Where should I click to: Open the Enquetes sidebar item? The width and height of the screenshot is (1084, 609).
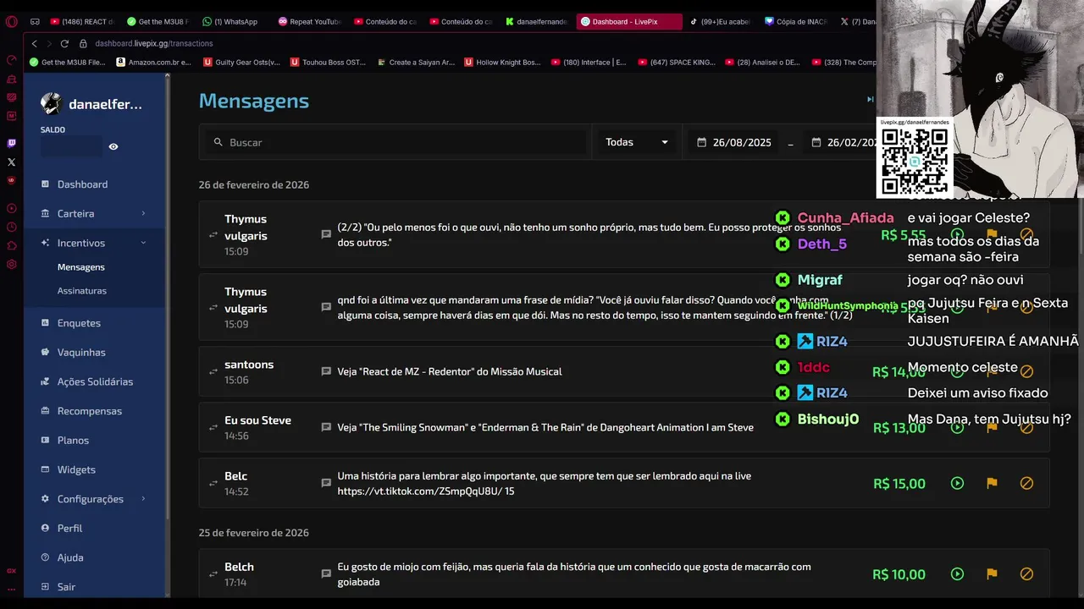(x=79, y=323)
